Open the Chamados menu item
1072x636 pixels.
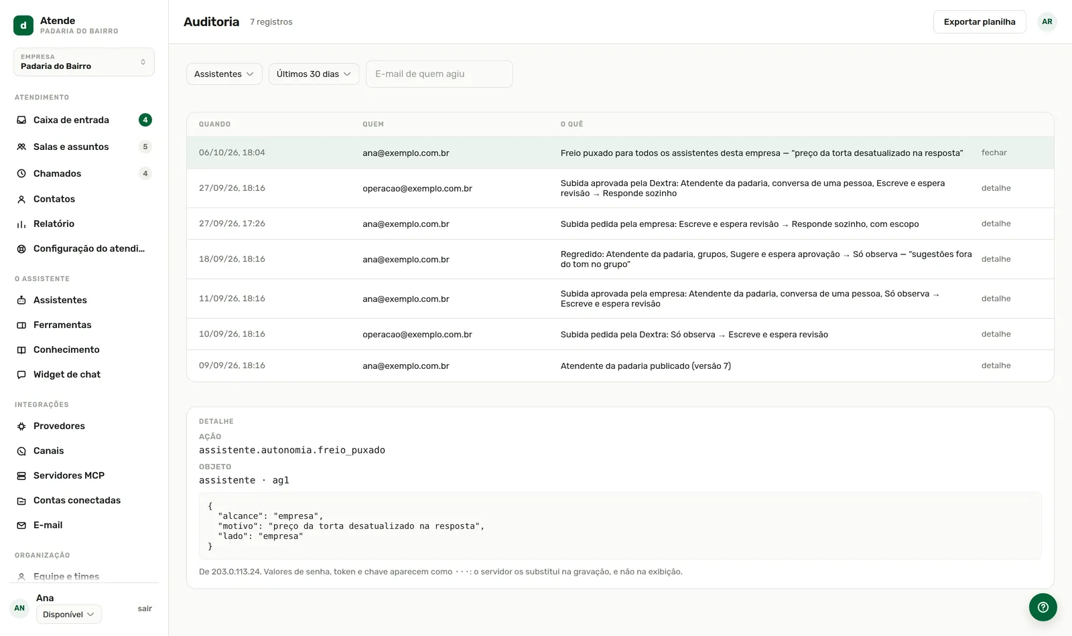tap(84, 173)
